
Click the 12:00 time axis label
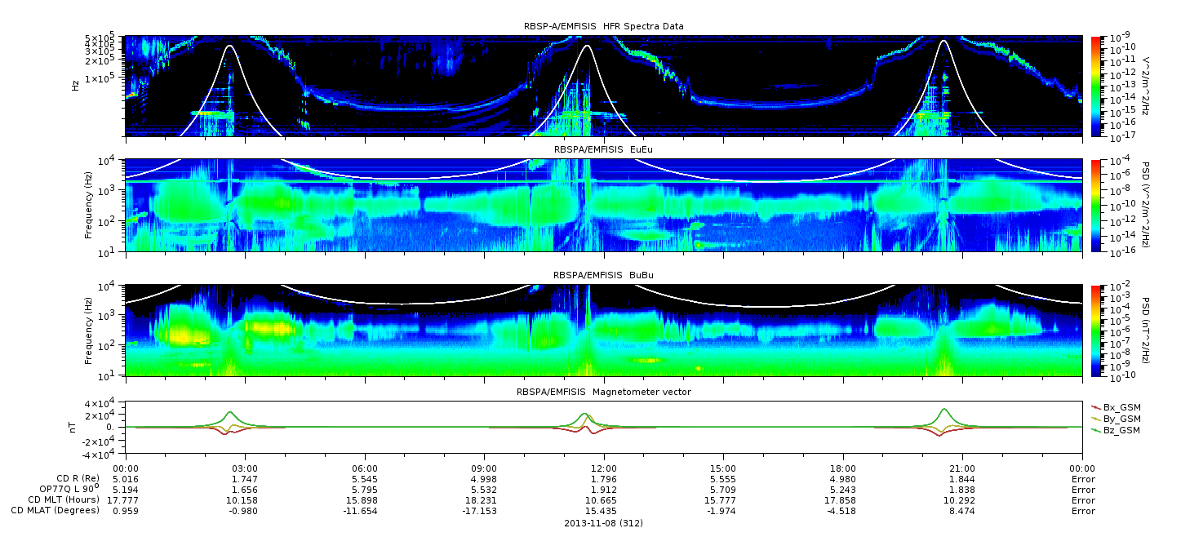click(x=603, y=468)
